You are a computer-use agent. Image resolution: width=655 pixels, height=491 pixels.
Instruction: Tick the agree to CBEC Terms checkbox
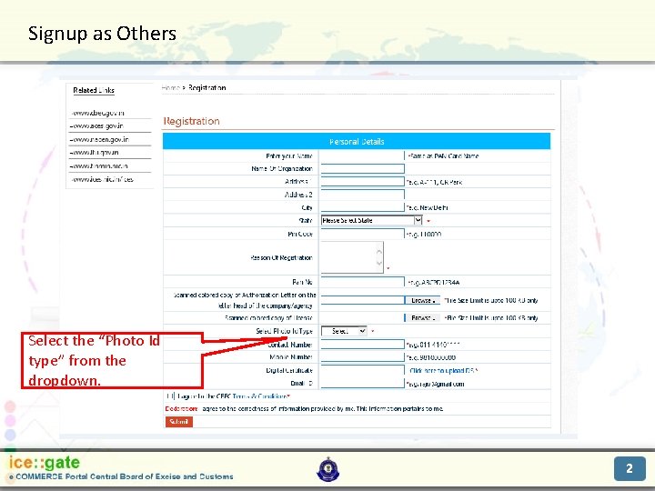coord(170,396)
